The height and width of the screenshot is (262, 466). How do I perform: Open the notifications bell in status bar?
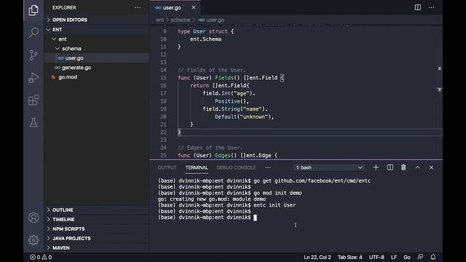433,257
